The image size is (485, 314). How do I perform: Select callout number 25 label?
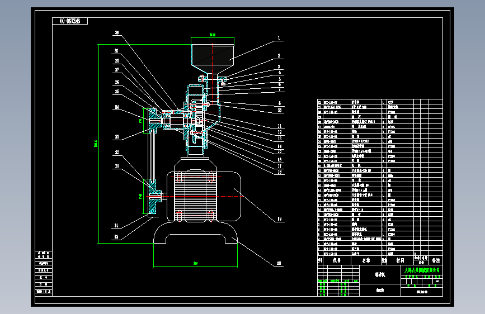pos(117,92)
